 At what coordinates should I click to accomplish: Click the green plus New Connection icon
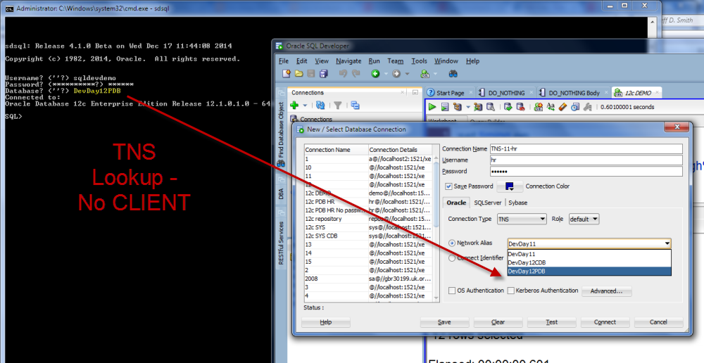(x=294, y=106)
